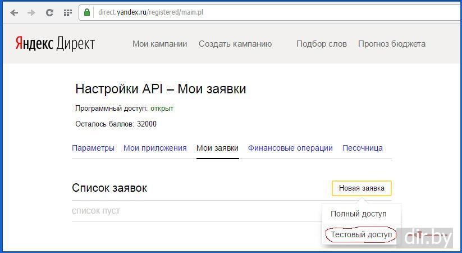This screenshot has height=253, width=462.
Task: Click the browser forward arrow
Action: tap(31, 12)
